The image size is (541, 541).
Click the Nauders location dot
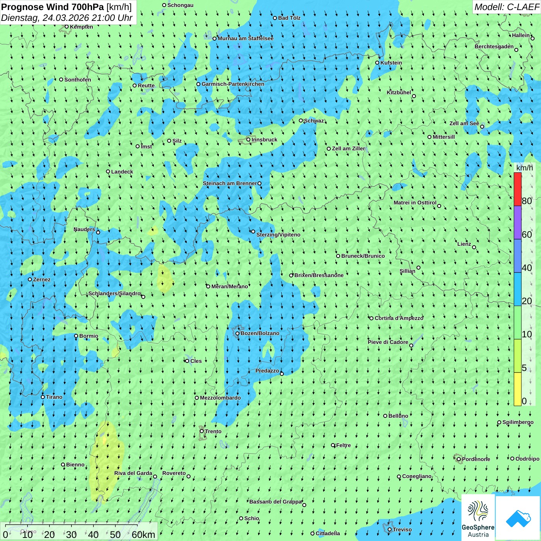click(x=98, y=232)
